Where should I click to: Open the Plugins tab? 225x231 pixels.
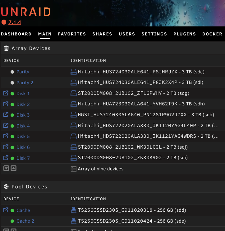[x=185, y=34]
